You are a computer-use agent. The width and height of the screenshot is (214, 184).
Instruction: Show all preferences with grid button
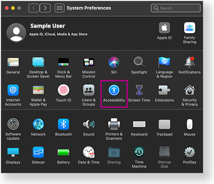59,8
